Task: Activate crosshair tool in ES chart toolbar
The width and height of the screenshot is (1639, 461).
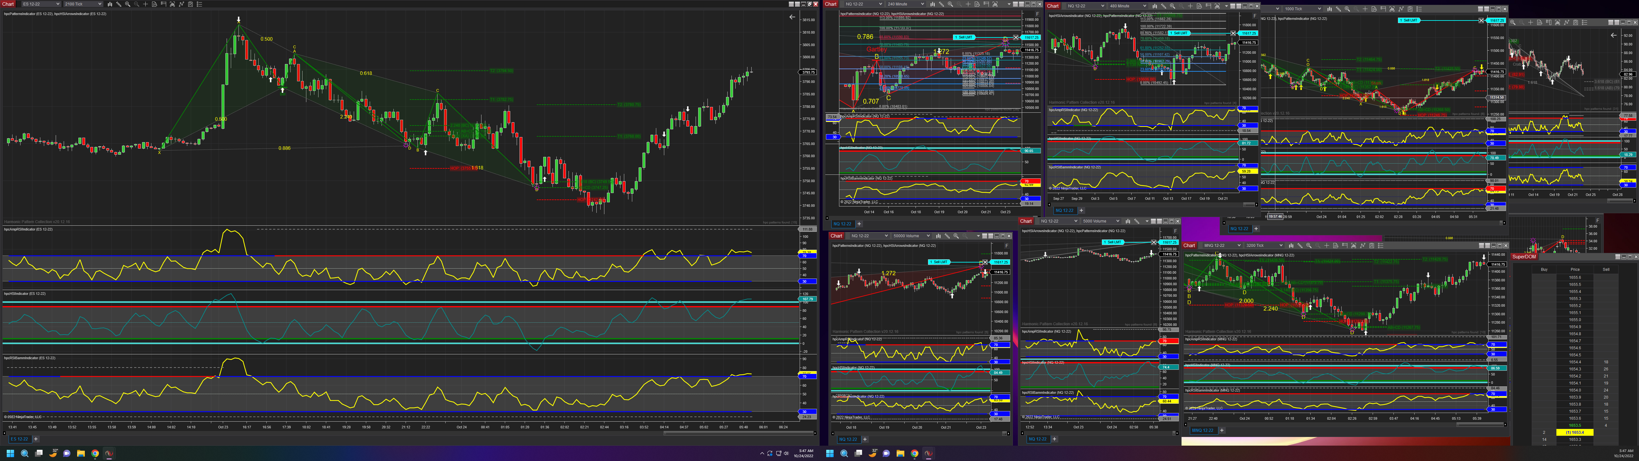Action: 146,4
